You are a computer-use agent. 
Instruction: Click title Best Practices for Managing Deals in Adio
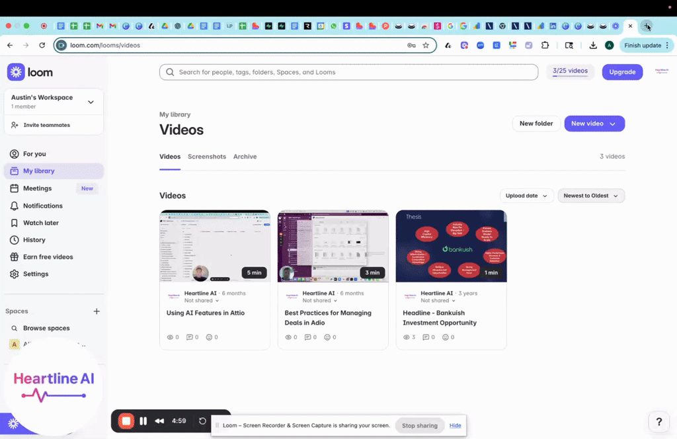click(328, 318)
